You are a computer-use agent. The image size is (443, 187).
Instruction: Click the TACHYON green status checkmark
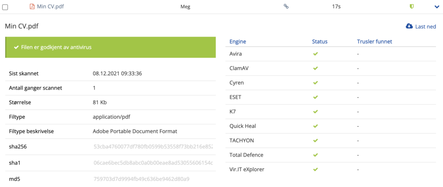click(315, 140)
